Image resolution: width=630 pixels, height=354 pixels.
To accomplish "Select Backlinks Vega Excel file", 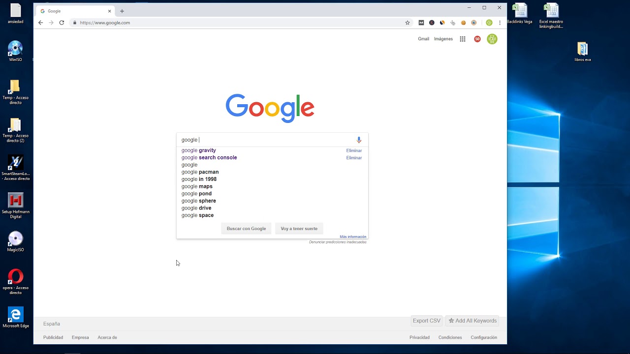I will point(520,14).
